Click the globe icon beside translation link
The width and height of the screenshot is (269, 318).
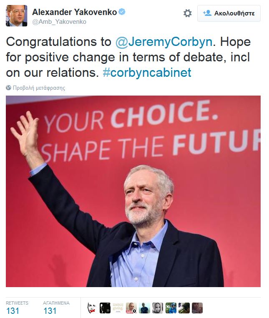9,88
